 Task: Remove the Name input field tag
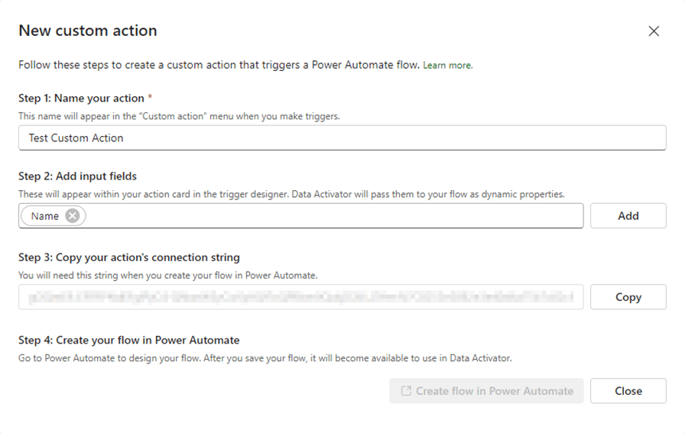[73, 216]
